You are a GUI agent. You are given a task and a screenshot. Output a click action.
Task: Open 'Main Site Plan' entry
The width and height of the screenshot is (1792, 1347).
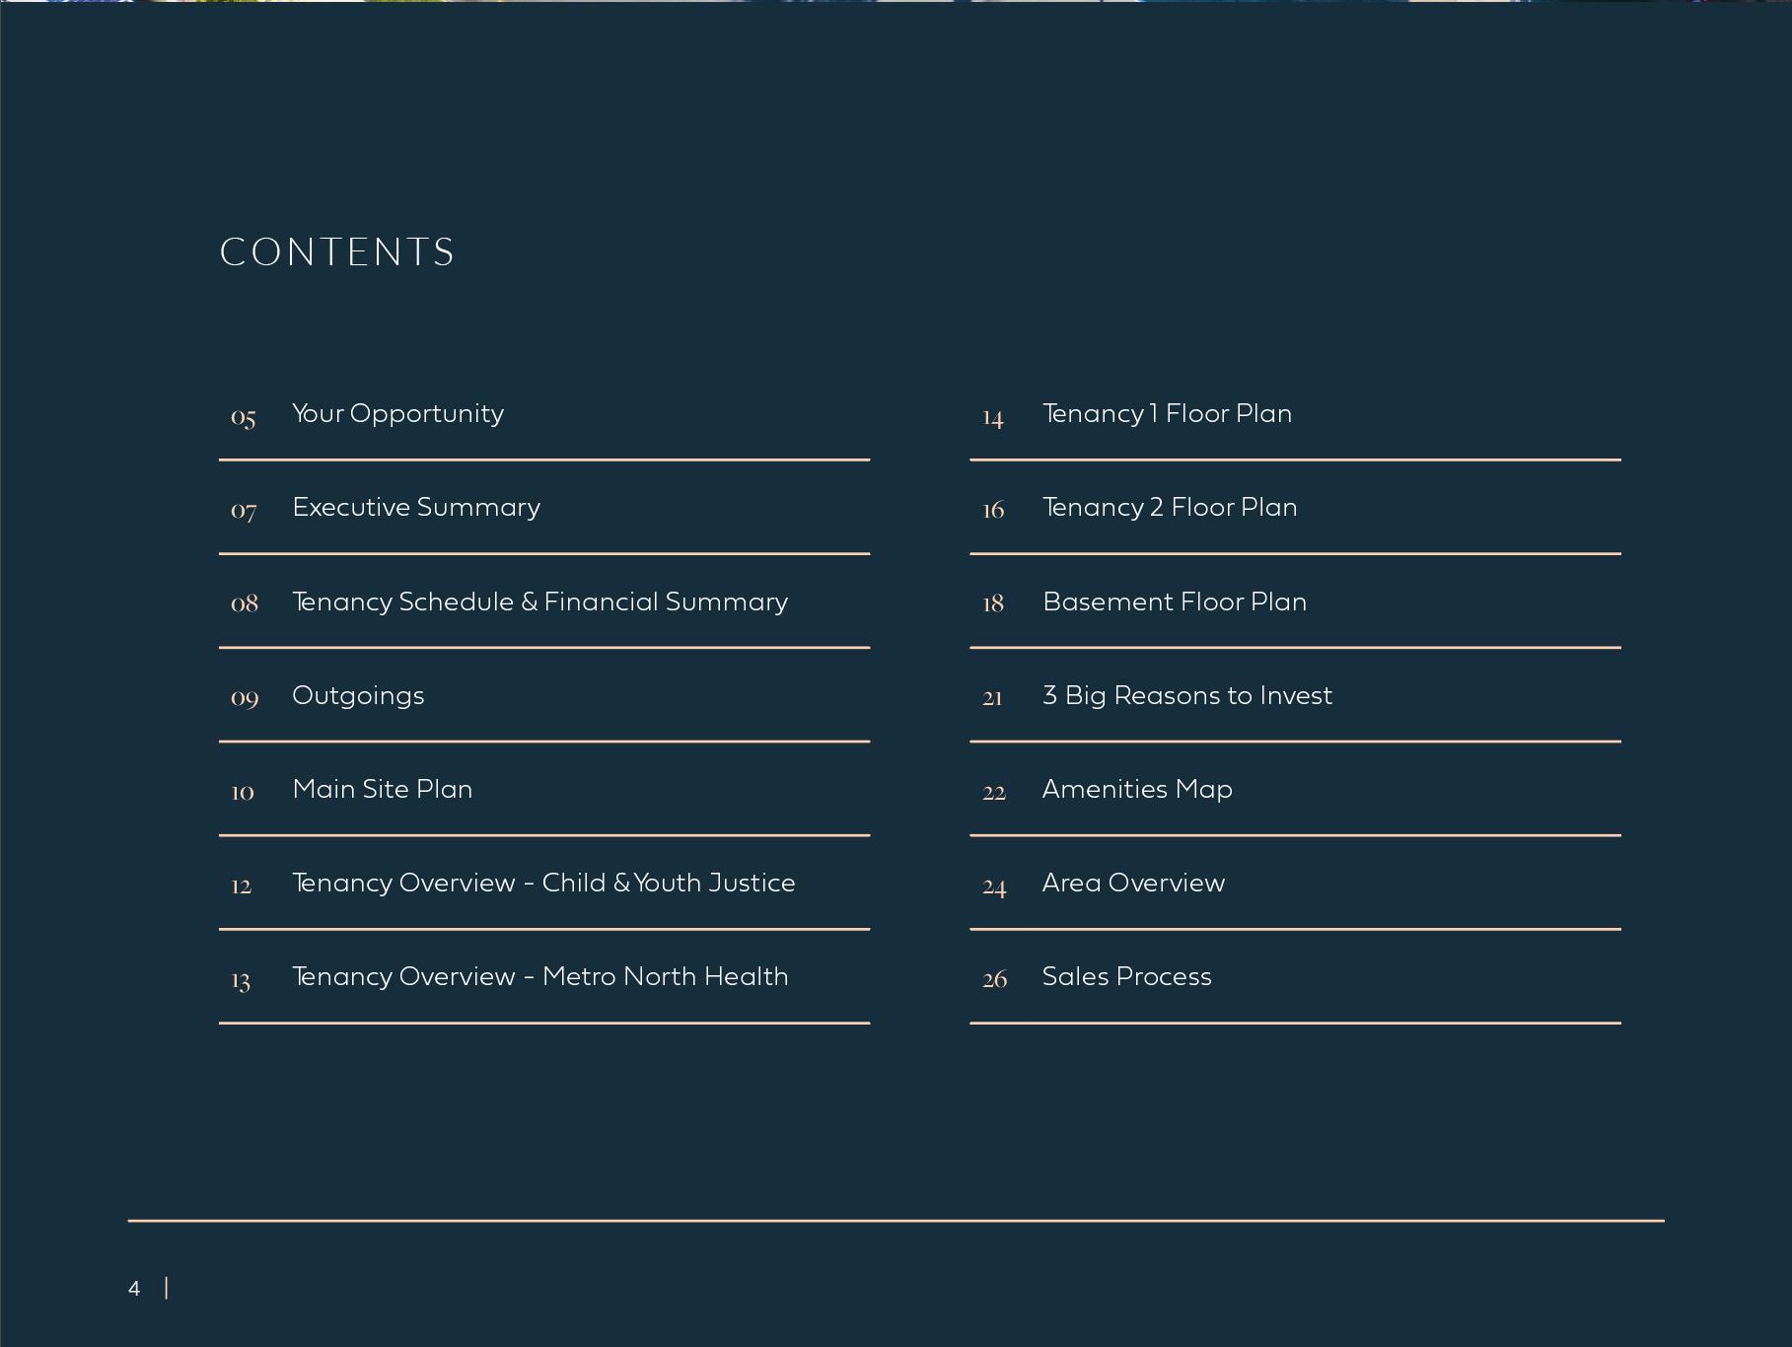(x=382, y=789)
